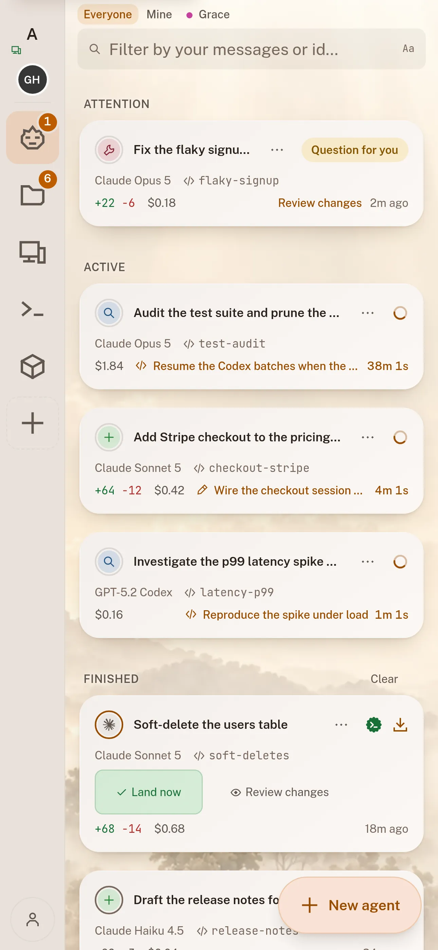Open more options for Add Stripe checkout
438x950 pixels.
(368, 437)
